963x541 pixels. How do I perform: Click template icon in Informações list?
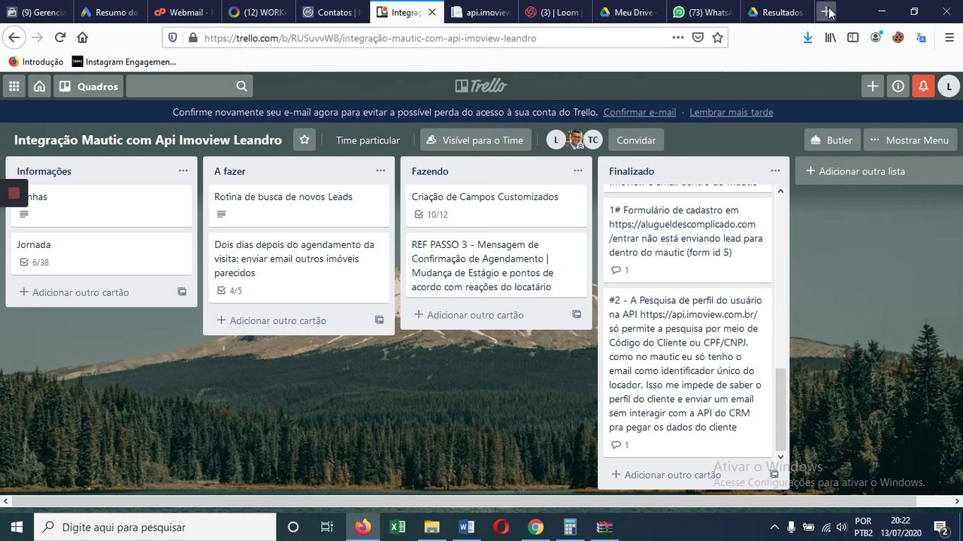pos(182,292)
